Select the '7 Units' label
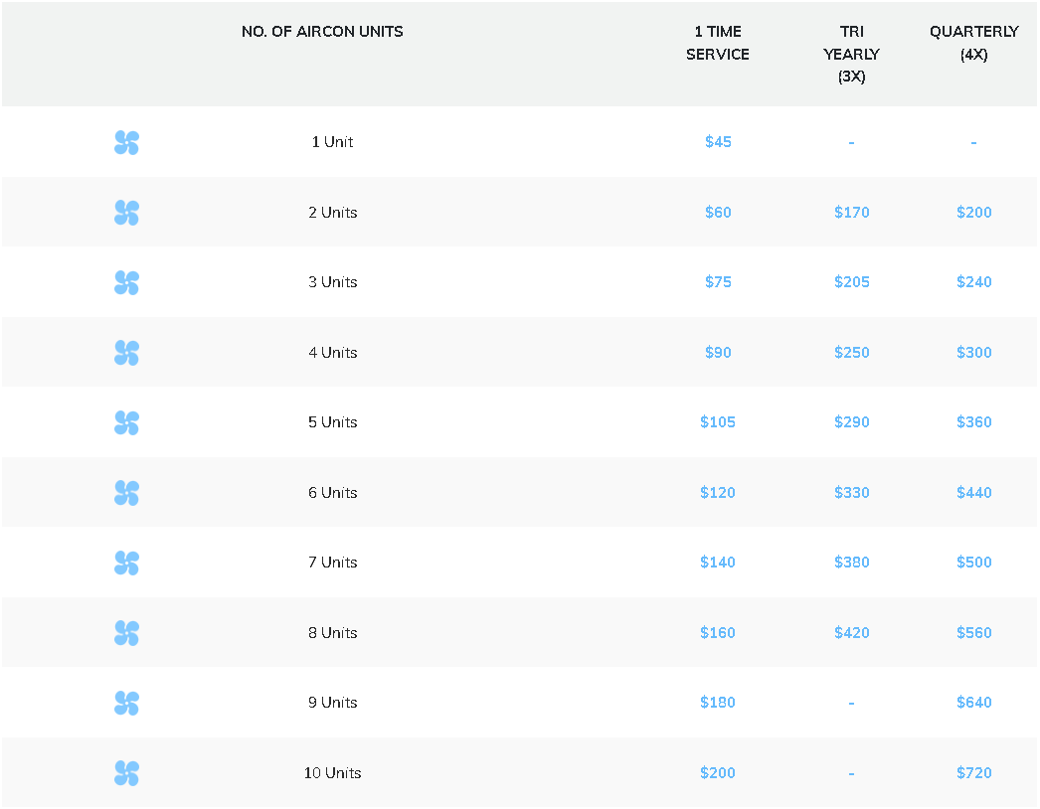This screenshot has width=1040, height=809. pos(332,563)
